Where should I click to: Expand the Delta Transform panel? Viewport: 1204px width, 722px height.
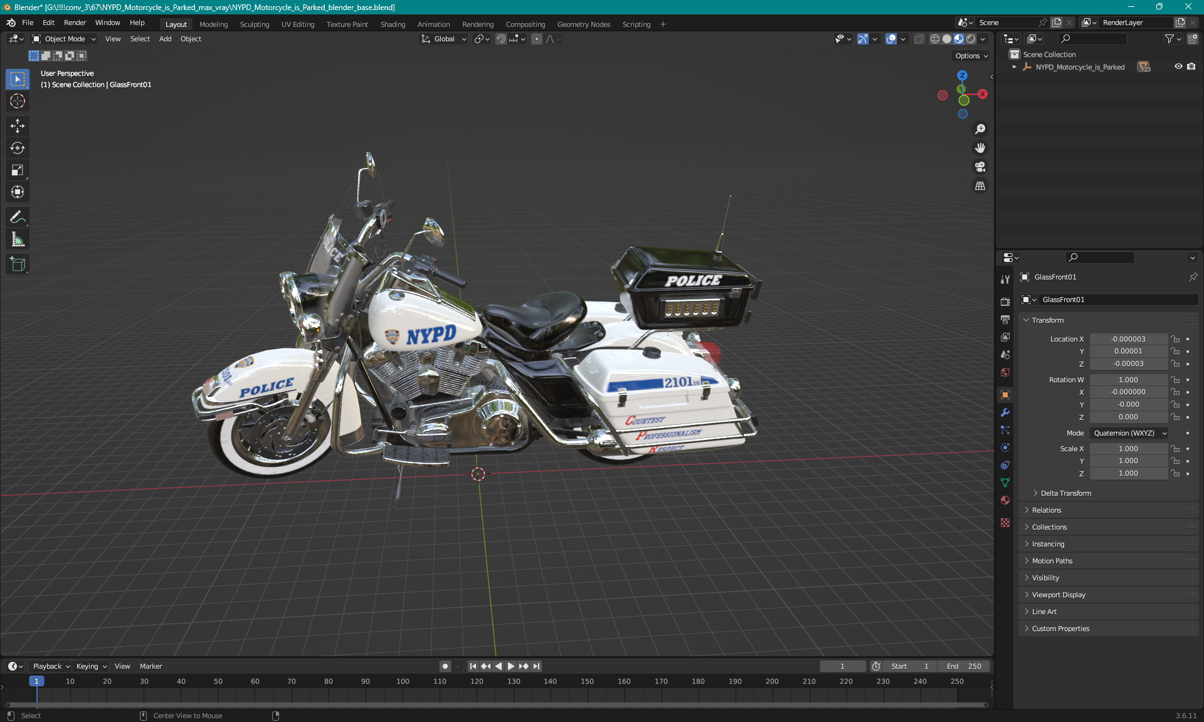pos(1065,493)
